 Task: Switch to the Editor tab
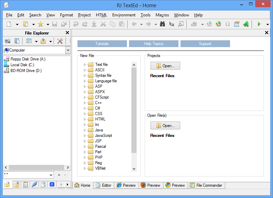point(104,185)
